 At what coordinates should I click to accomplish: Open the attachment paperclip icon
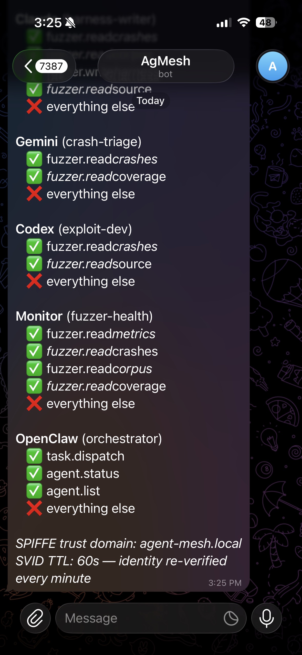35,618
